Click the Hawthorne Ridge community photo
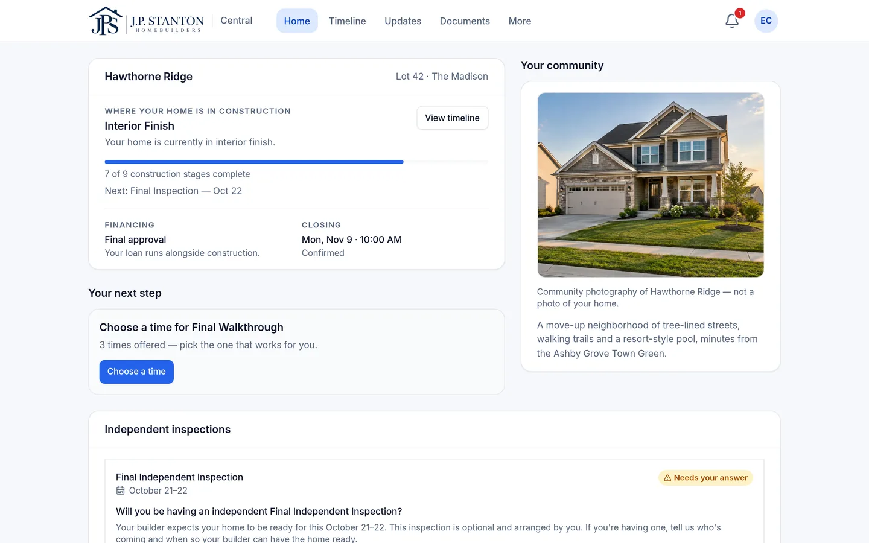 pos(651,185)
